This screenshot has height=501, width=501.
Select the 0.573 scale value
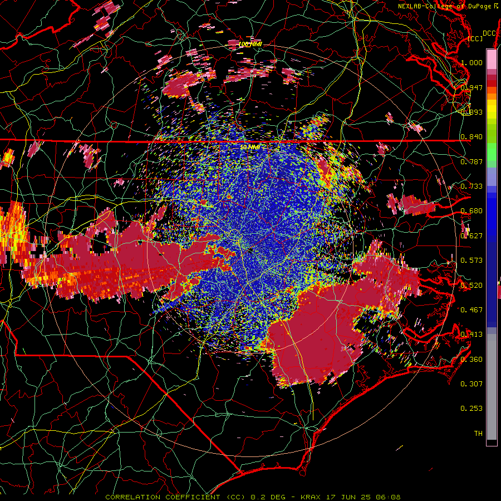tap(471, 261)
